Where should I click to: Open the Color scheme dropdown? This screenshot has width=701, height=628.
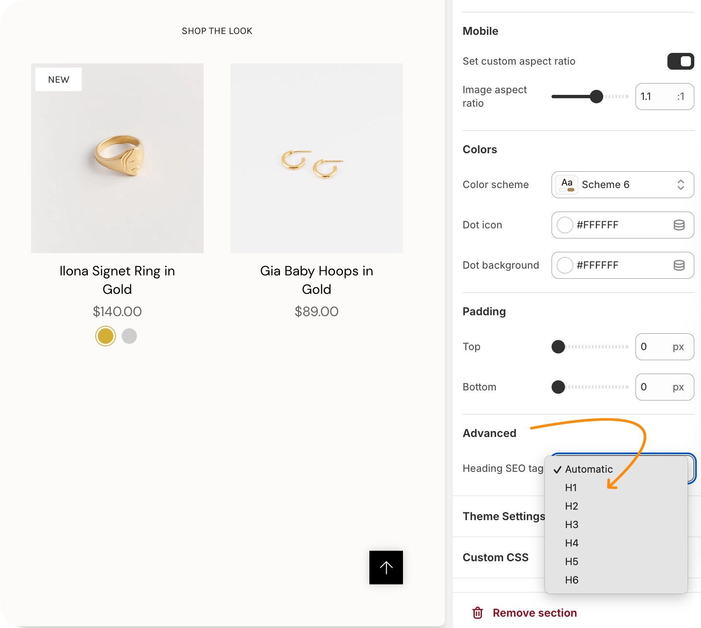[623, 185]
